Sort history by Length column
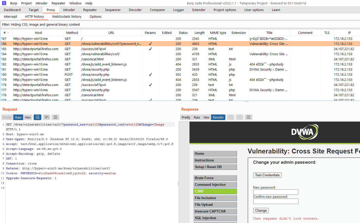 pyautogui.click(x=200, y=33)
